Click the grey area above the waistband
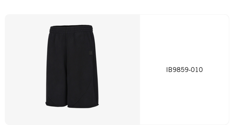This screenshot has width=234, height=125. 71,19
